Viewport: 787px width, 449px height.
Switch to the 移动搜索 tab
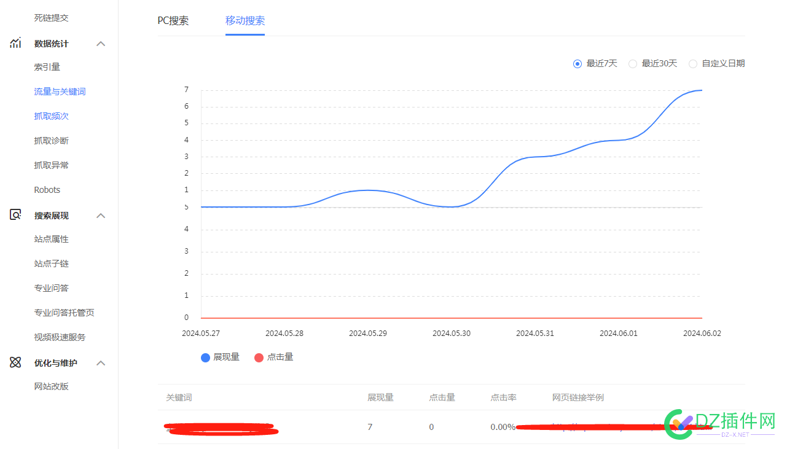245,20
